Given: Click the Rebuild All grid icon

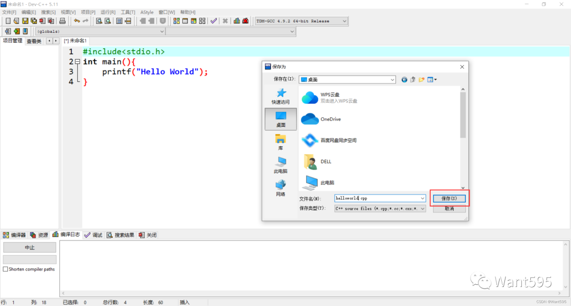Looking at the screenshot, I should point(202,21).
